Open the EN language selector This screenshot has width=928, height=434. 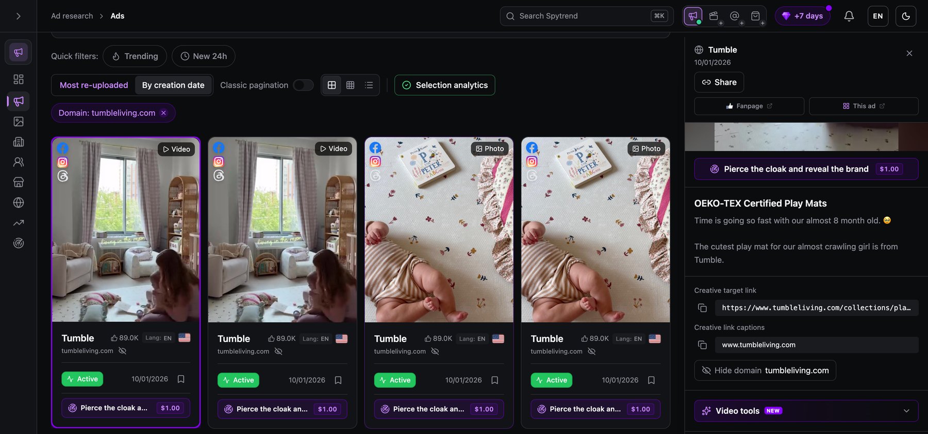[x=877, y=16]
